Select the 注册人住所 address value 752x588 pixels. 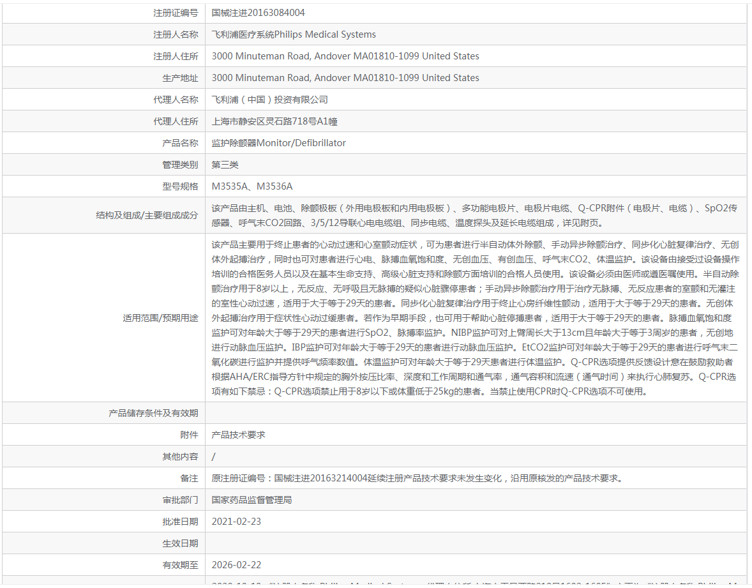click(x=345, y=56)
